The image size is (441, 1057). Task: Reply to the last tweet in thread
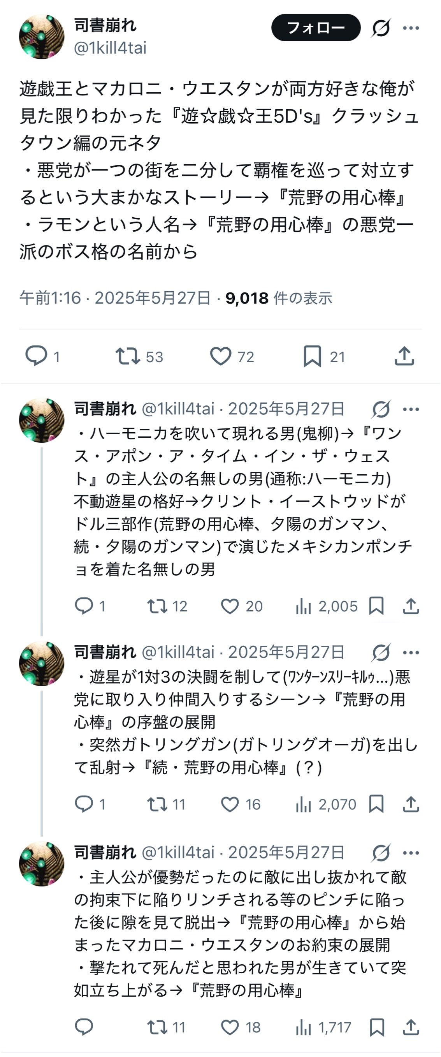pos(84,1027)
